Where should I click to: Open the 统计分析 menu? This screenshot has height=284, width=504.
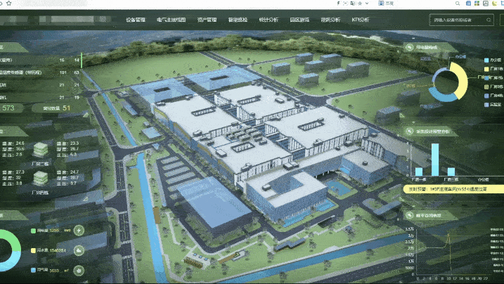(269, 20)
